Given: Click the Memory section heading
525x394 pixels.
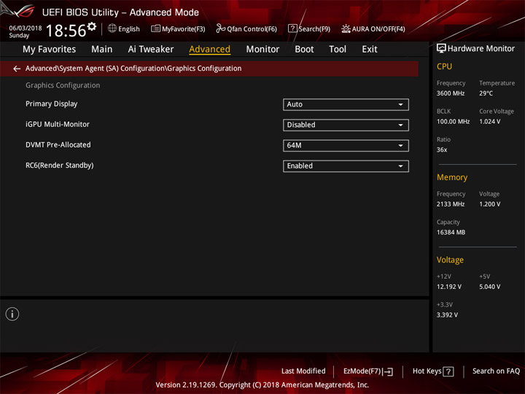Looking at the screenshot, I should pos(452,177).
